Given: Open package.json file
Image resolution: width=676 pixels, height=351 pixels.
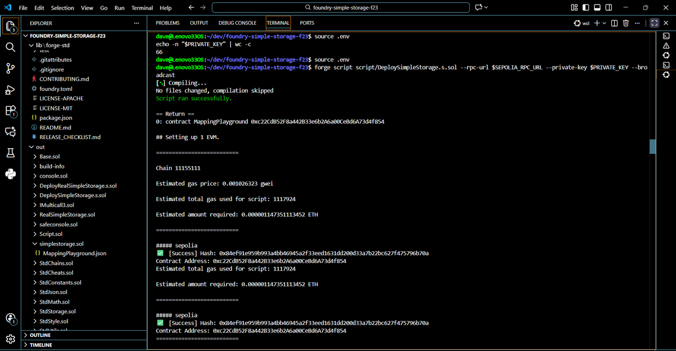Looking at the screenshot, I should click(84, 117).
